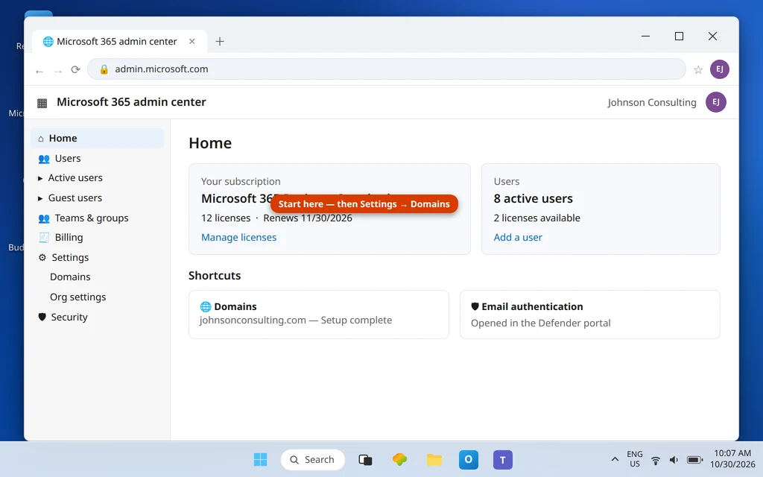
Task: Select Home in the left navigation
Action: [98, 138]
